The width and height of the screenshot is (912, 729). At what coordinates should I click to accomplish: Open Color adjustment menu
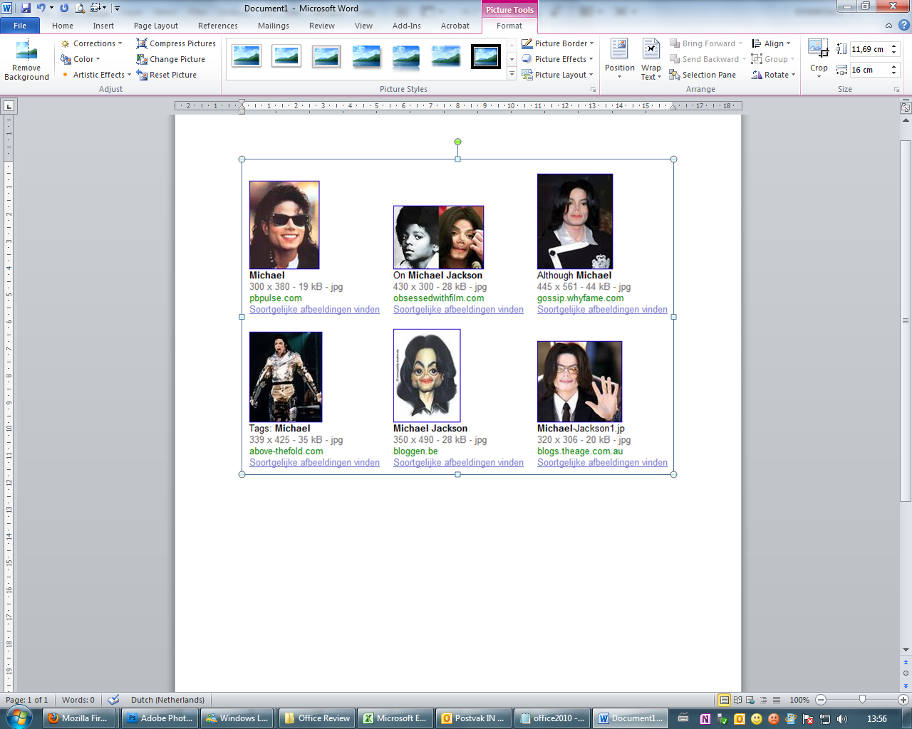[x=81, y=59]
